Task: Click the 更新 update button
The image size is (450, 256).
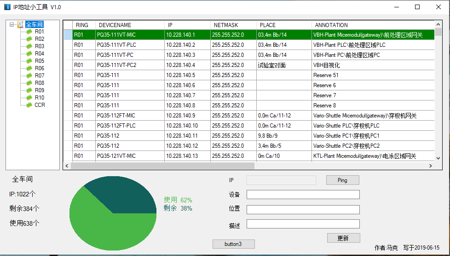Action: pos(343,238)
